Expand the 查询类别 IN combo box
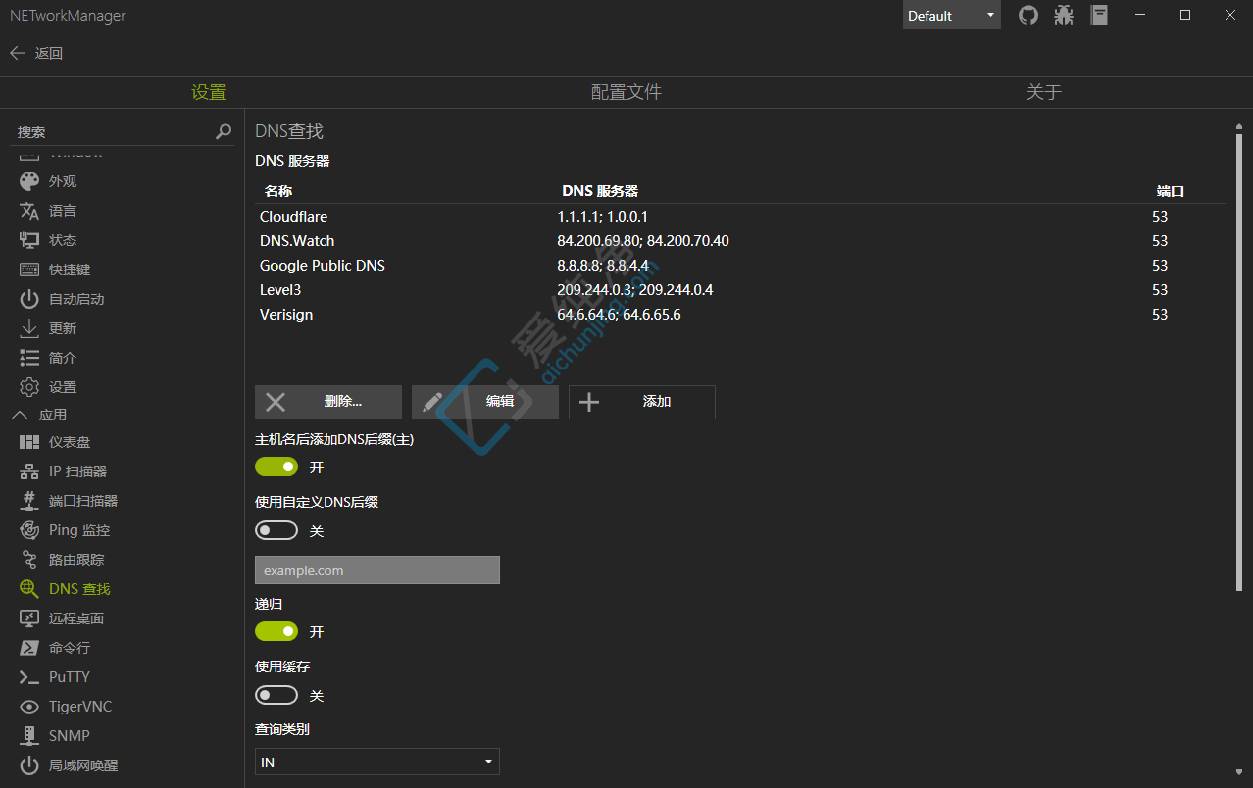The width and height of the screenshot is (1253, 788). (x=376, y=762)
